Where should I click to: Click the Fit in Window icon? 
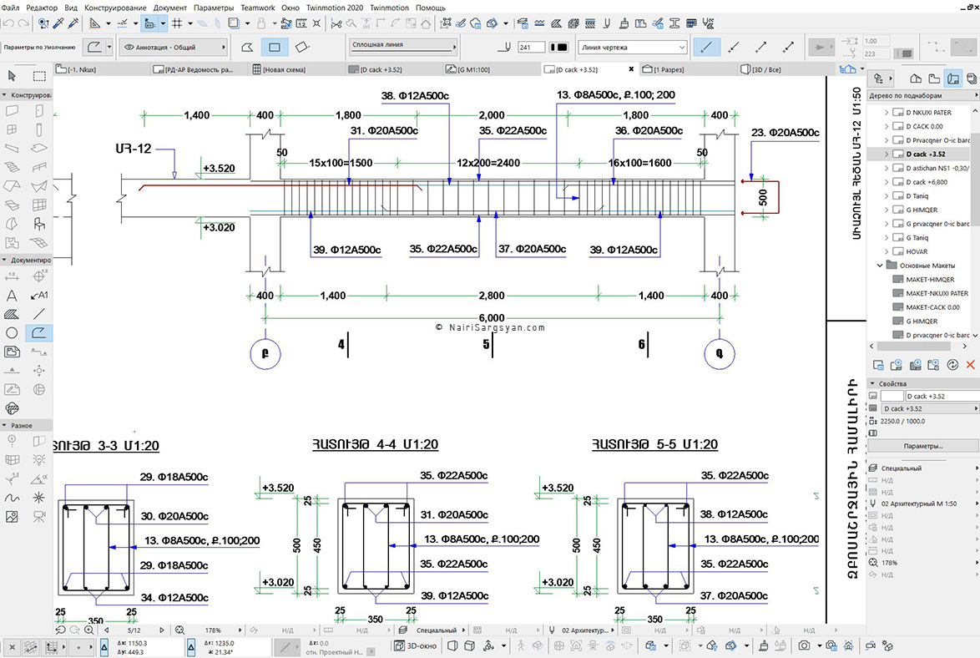coord(180,630)
